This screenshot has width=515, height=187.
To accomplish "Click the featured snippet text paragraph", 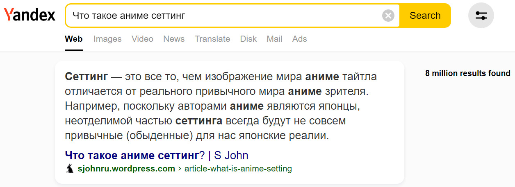I will pos(221,106).
